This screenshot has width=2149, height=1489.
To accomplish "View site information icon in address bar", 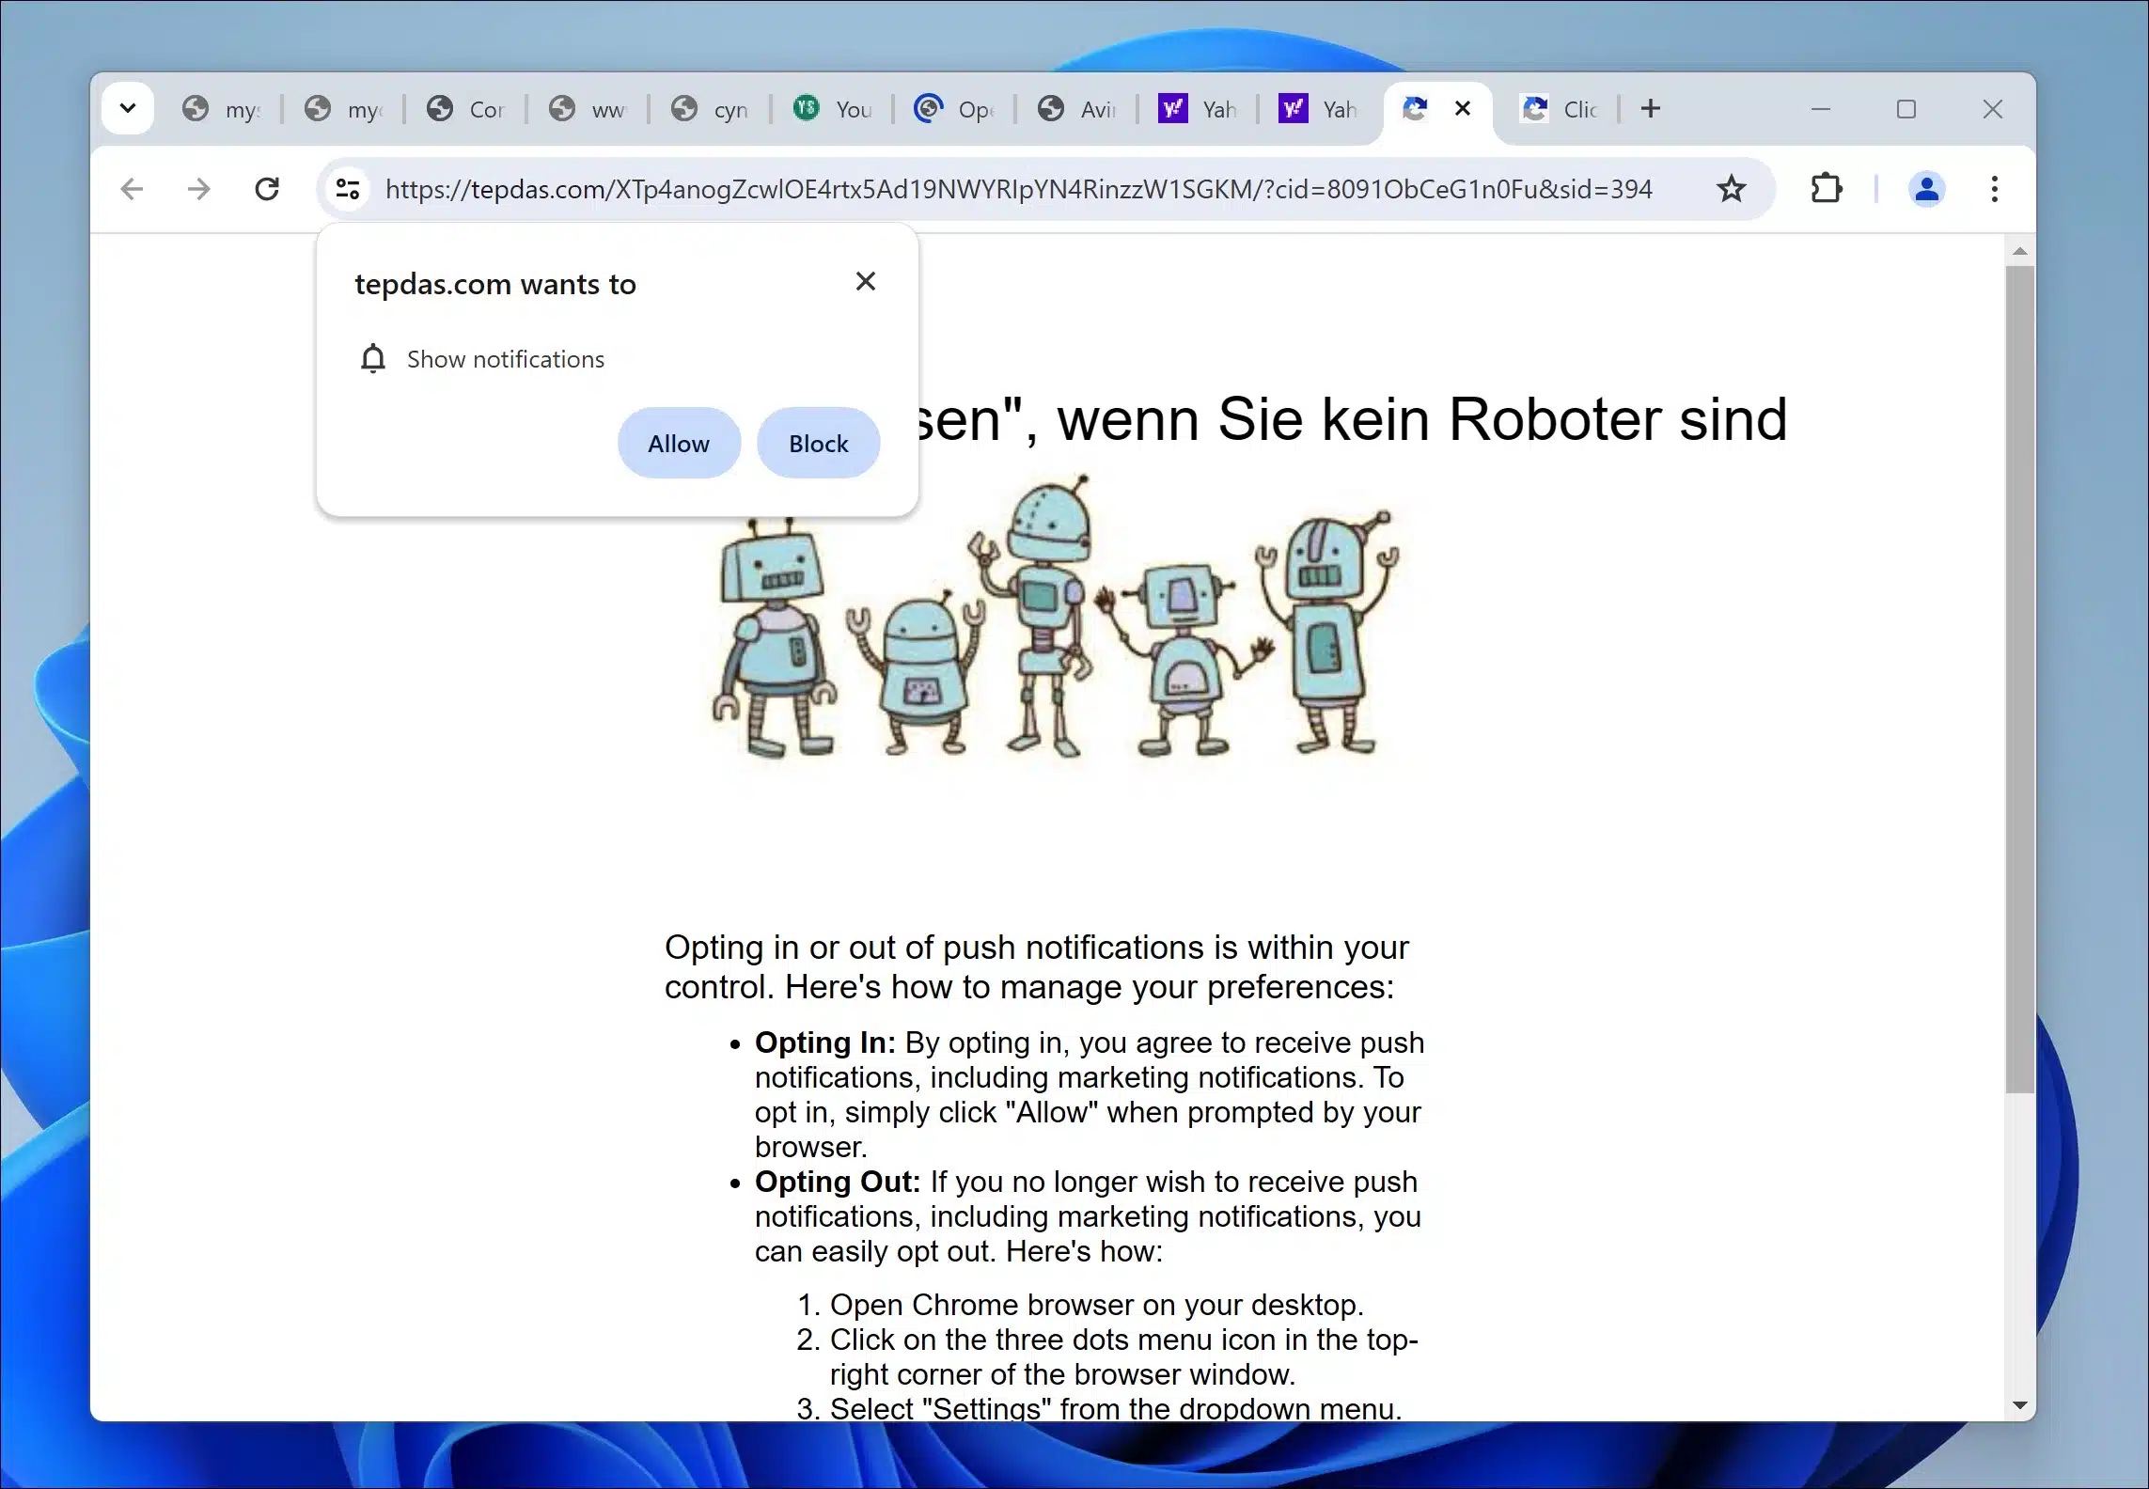I will (x=348, y=189).
